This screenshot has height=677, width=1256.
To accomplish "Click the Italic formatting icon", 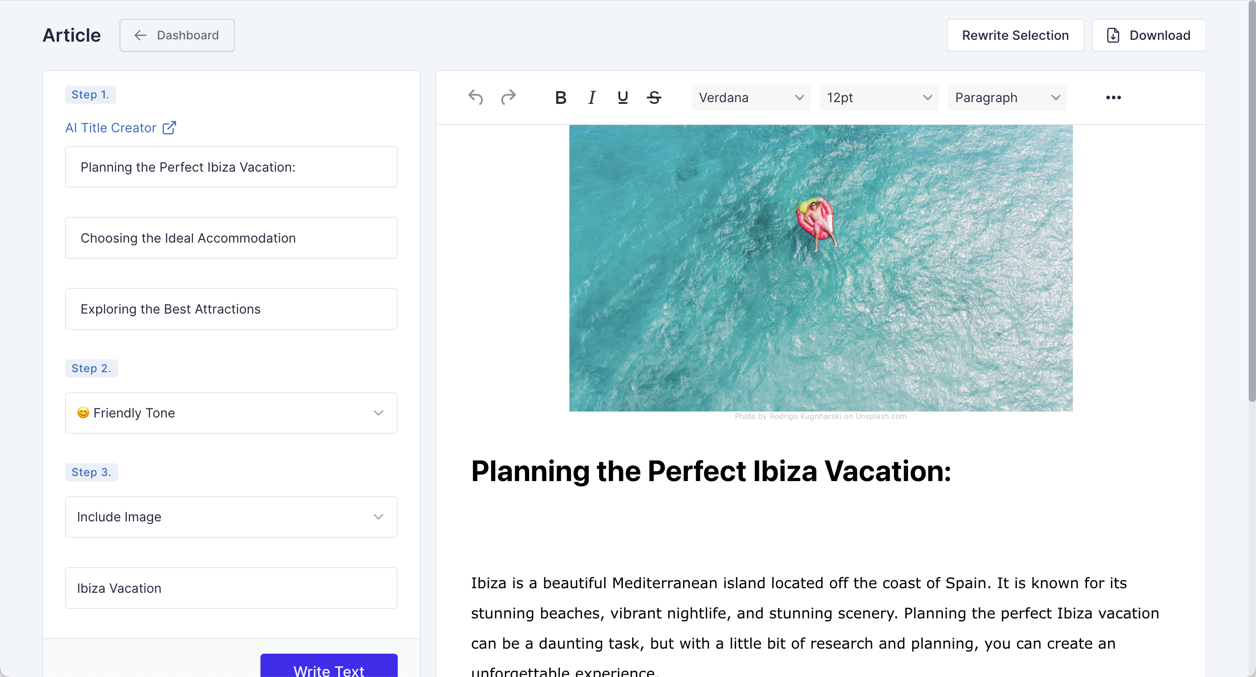I will tap(592, 97).
